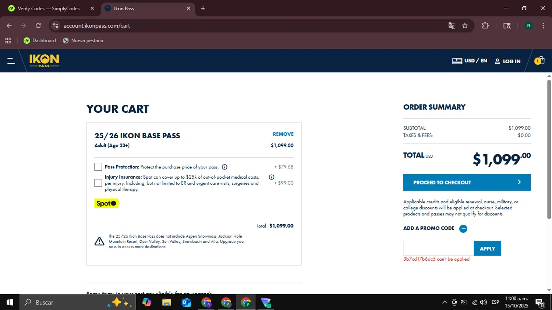The image size is (552, 310).
Task: Click the side panel search icon
Action: point(507,26)
